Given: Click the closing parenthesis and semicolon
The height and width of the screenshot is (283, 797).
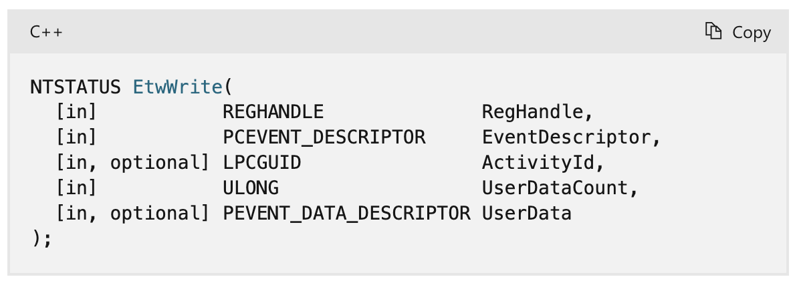Looking at the screenshot, I should [41, 238].
